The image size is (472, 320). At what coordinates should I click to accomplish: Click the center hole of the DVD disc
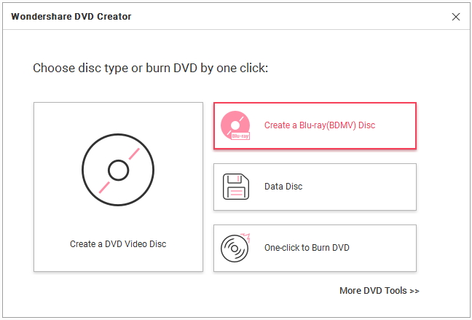(x=118, y=171)
